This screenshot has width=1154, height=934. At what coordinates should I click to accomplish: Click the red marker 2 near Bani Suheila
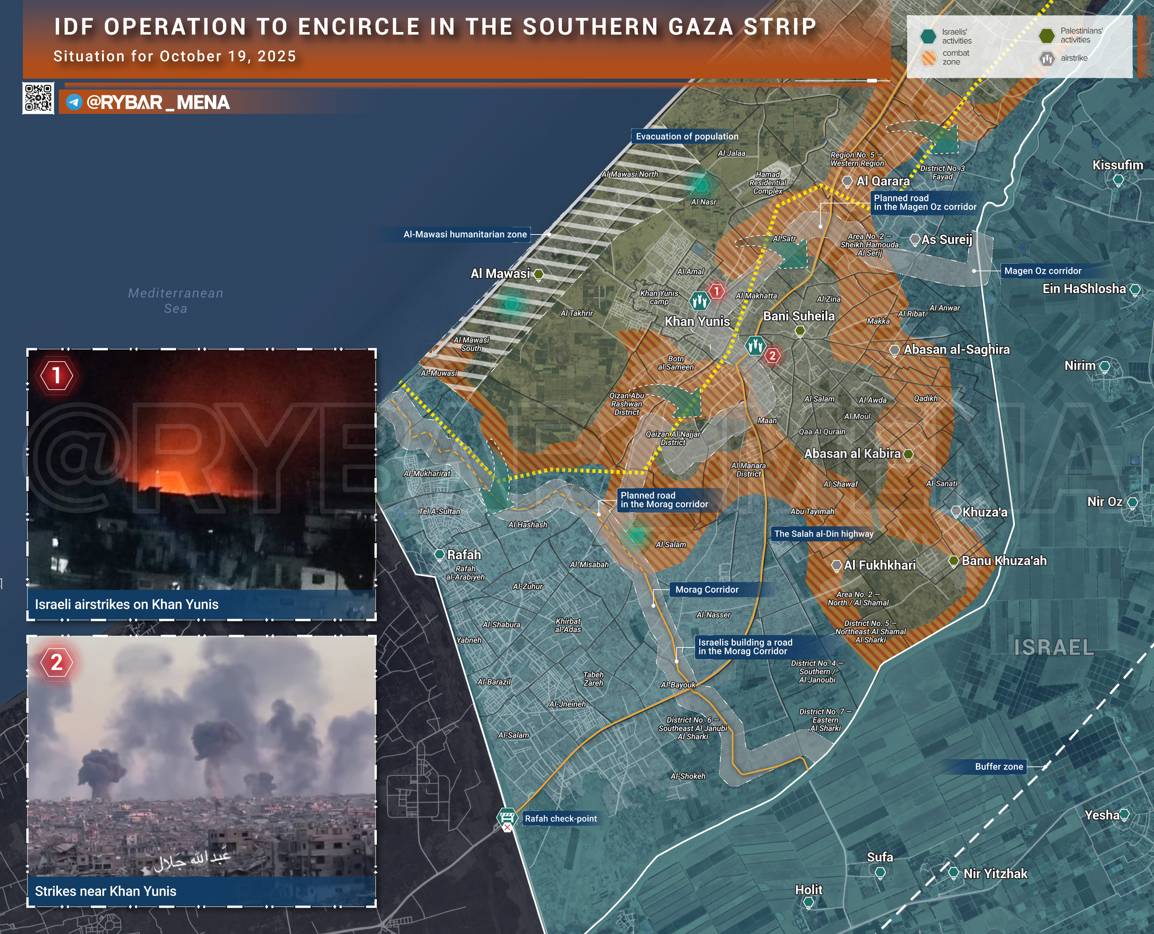(772, 356)
